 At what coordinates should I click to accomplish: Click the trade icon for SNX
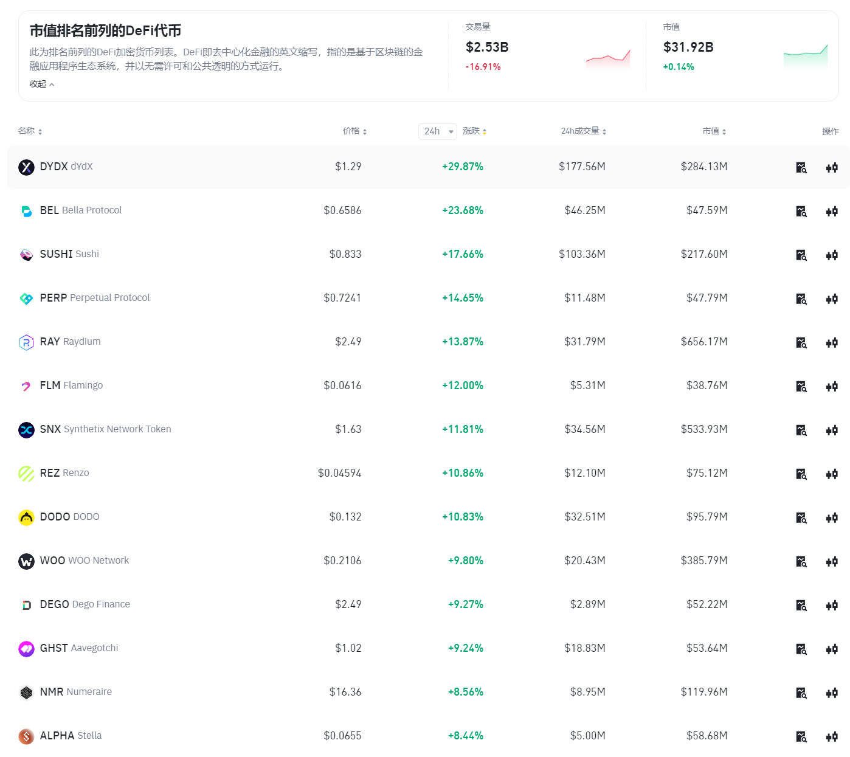coord(832,430)
